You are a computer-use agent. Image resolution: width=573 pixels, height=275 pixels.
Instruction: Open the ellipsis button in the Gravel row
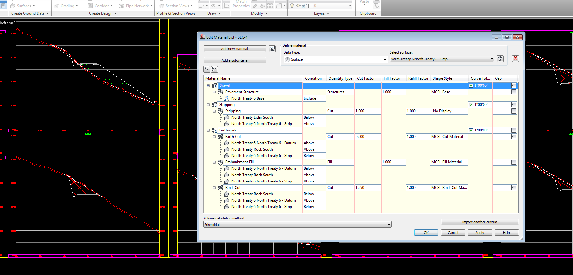(514, 85)
